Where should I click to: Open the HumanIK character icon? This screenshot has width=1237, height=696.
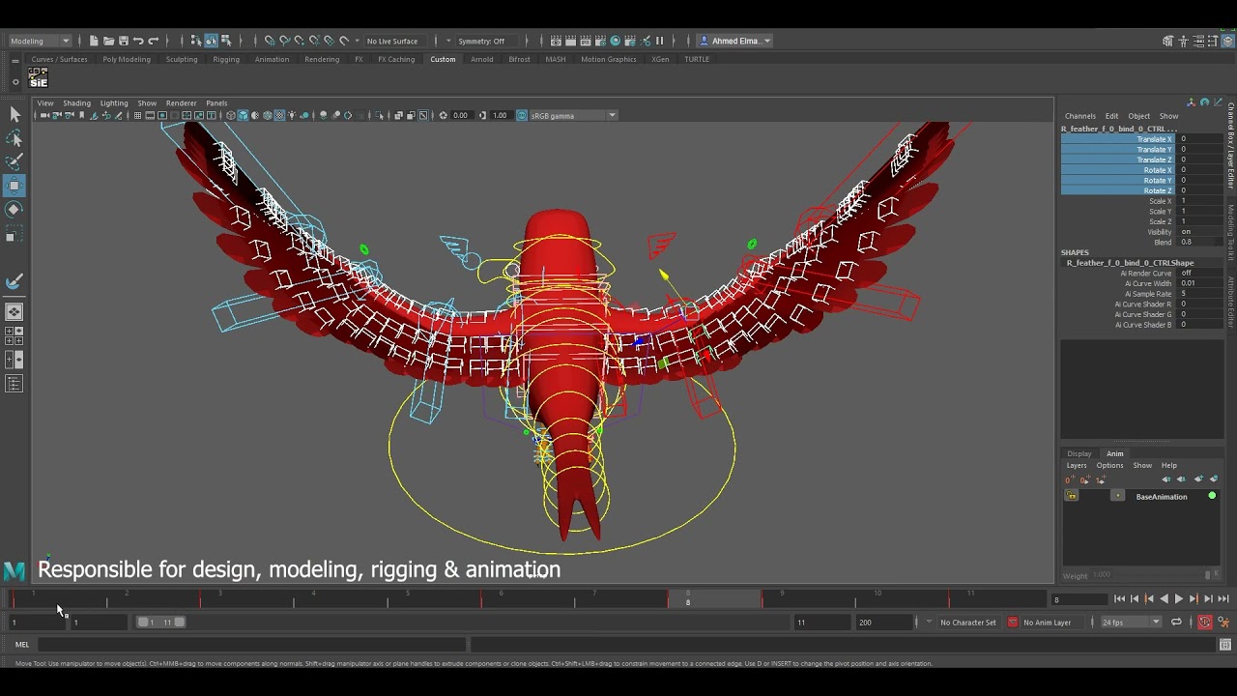[1183, 41]
